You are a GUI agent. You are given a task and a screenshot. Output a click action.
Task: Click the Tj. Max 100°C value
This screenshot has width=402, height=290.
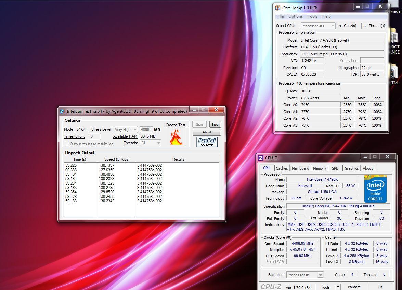tap(320, 91)
